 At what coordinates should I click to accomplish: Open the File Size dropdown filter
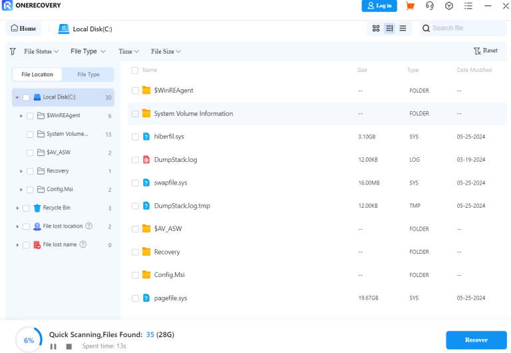pyautogui.click(x=166, y=51)
